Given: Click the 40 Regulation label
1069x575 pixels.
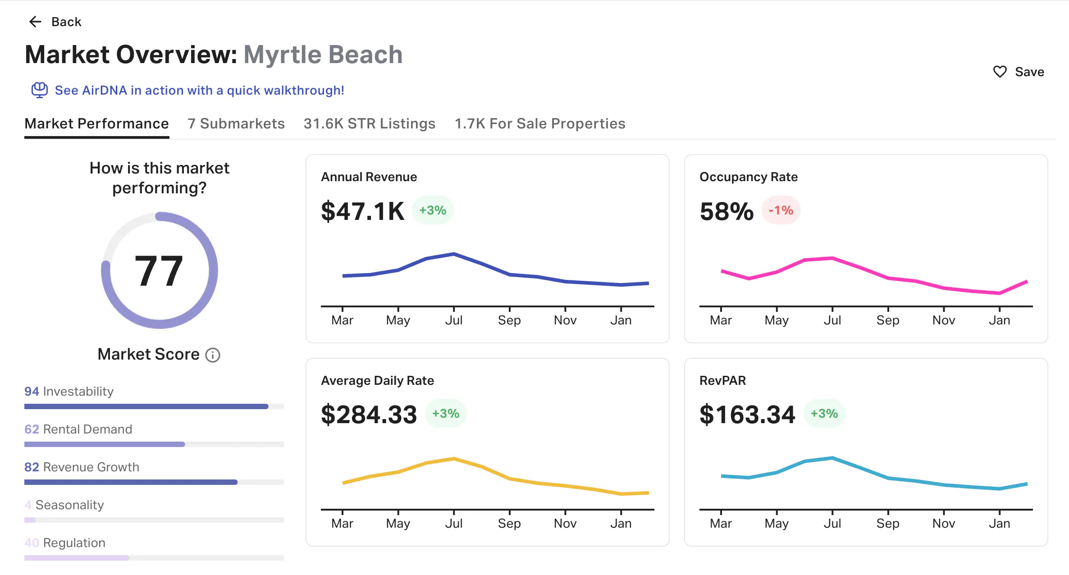Looking at the screenshot, I should (65, 543).
